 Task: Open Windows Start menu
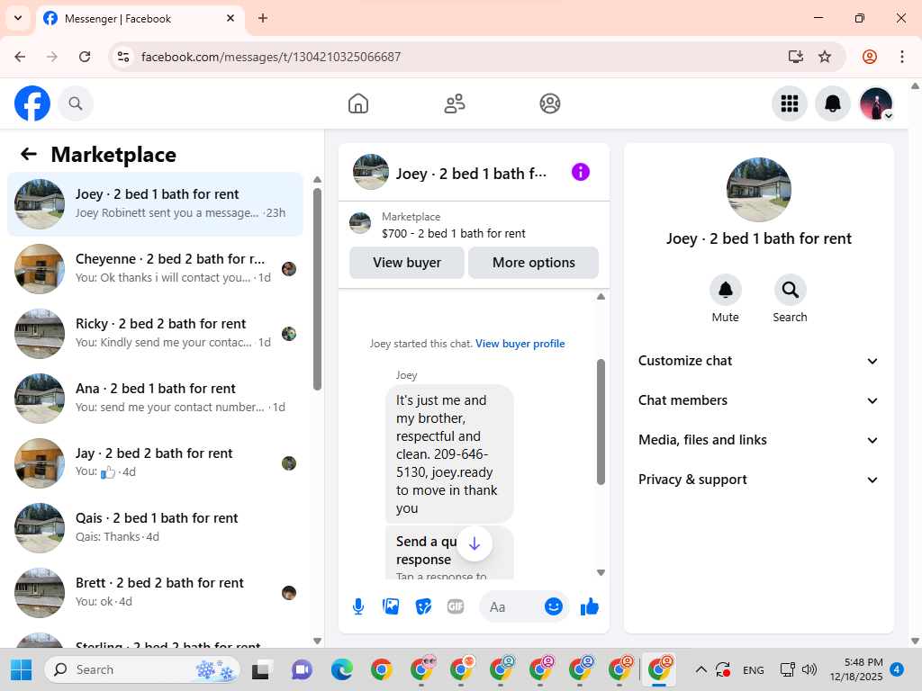click(22, 669)
